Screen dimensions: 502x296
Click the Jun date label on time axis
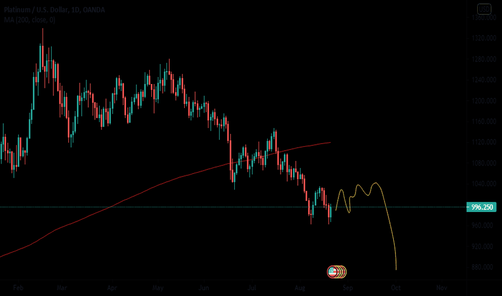[x=204, y=288]
